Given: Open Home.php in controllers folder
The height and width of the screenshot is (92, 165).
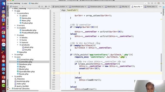Looking at the screenshot, I should 26,18.
